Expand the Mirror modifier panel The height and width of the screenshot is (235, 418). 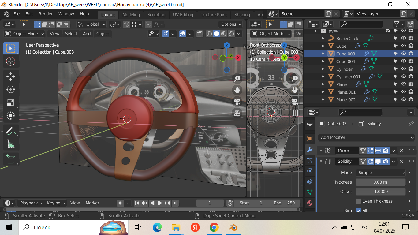(x=321, y=151)
